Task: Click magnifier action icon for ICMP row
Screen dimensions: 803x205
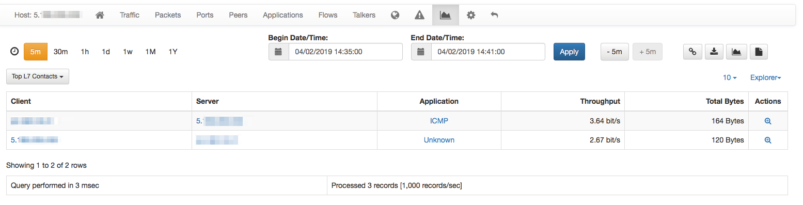Action: tap(768, 121)
